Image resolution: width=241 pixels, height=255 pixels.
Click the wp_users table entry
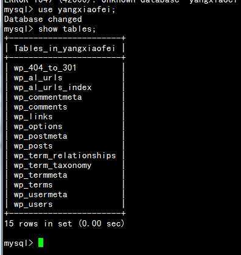click(33, 204)
